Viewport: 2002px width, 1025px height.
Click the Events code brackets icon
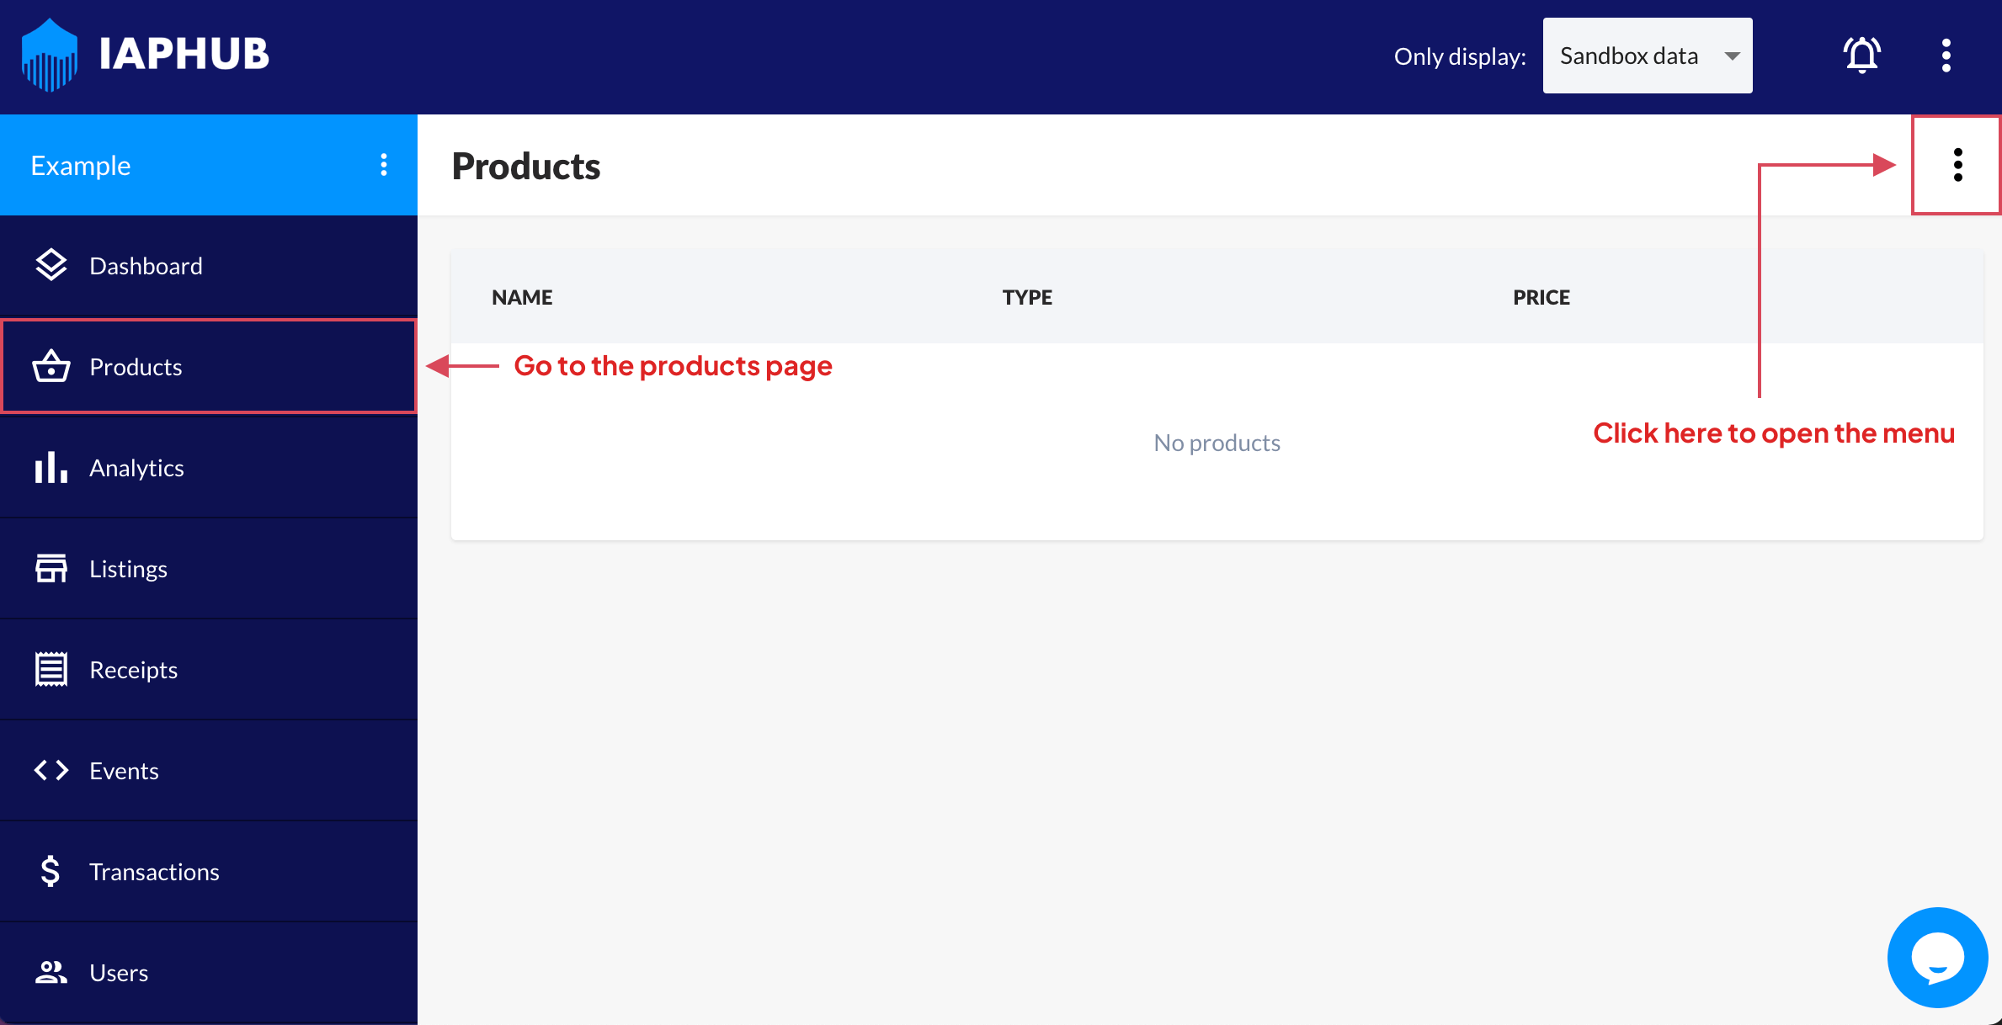tap(51, 771)
